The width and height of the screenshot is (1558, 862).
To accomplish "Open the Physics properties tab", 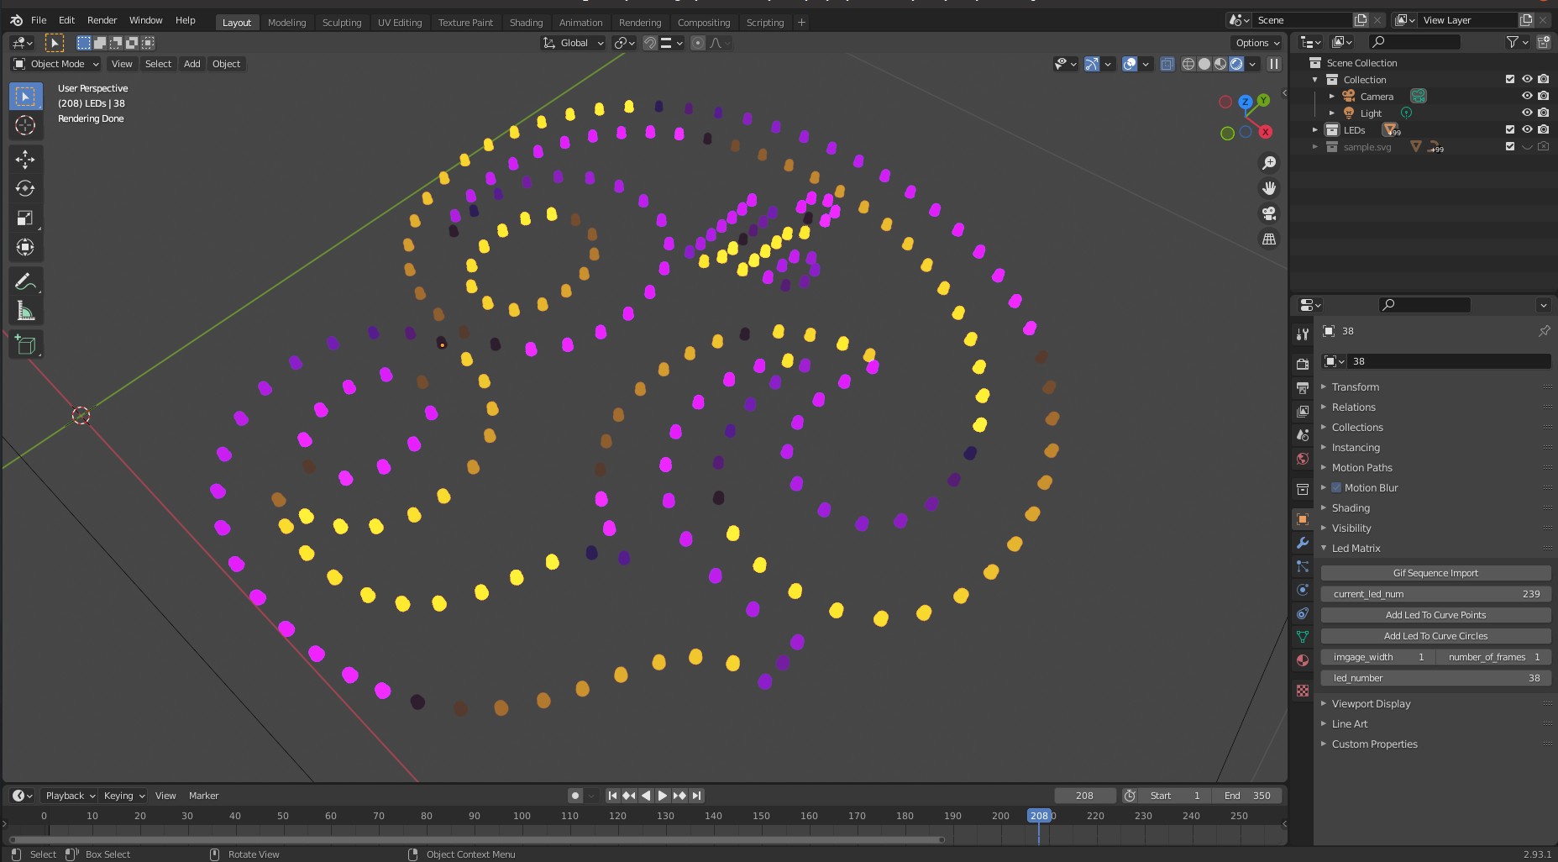I will (x=1303, y=590).
